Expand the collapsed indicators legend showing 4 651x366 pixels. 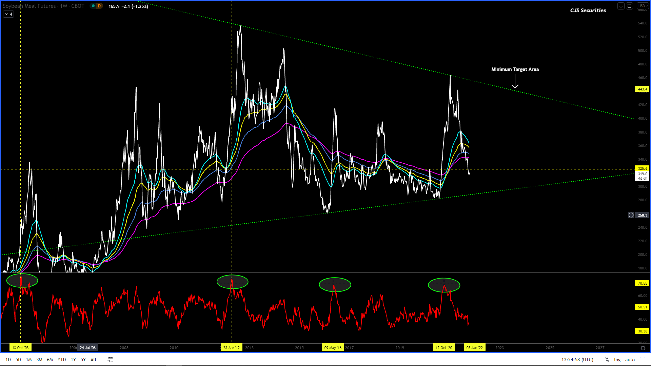click(x=8, y=14)
